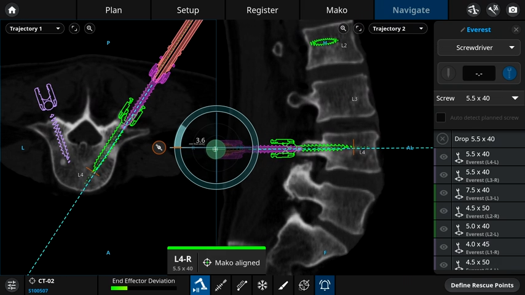Close the Everest panel
The width and height of the screenshot is (525, 295).
pyautogui.click(x=516, y=29)
